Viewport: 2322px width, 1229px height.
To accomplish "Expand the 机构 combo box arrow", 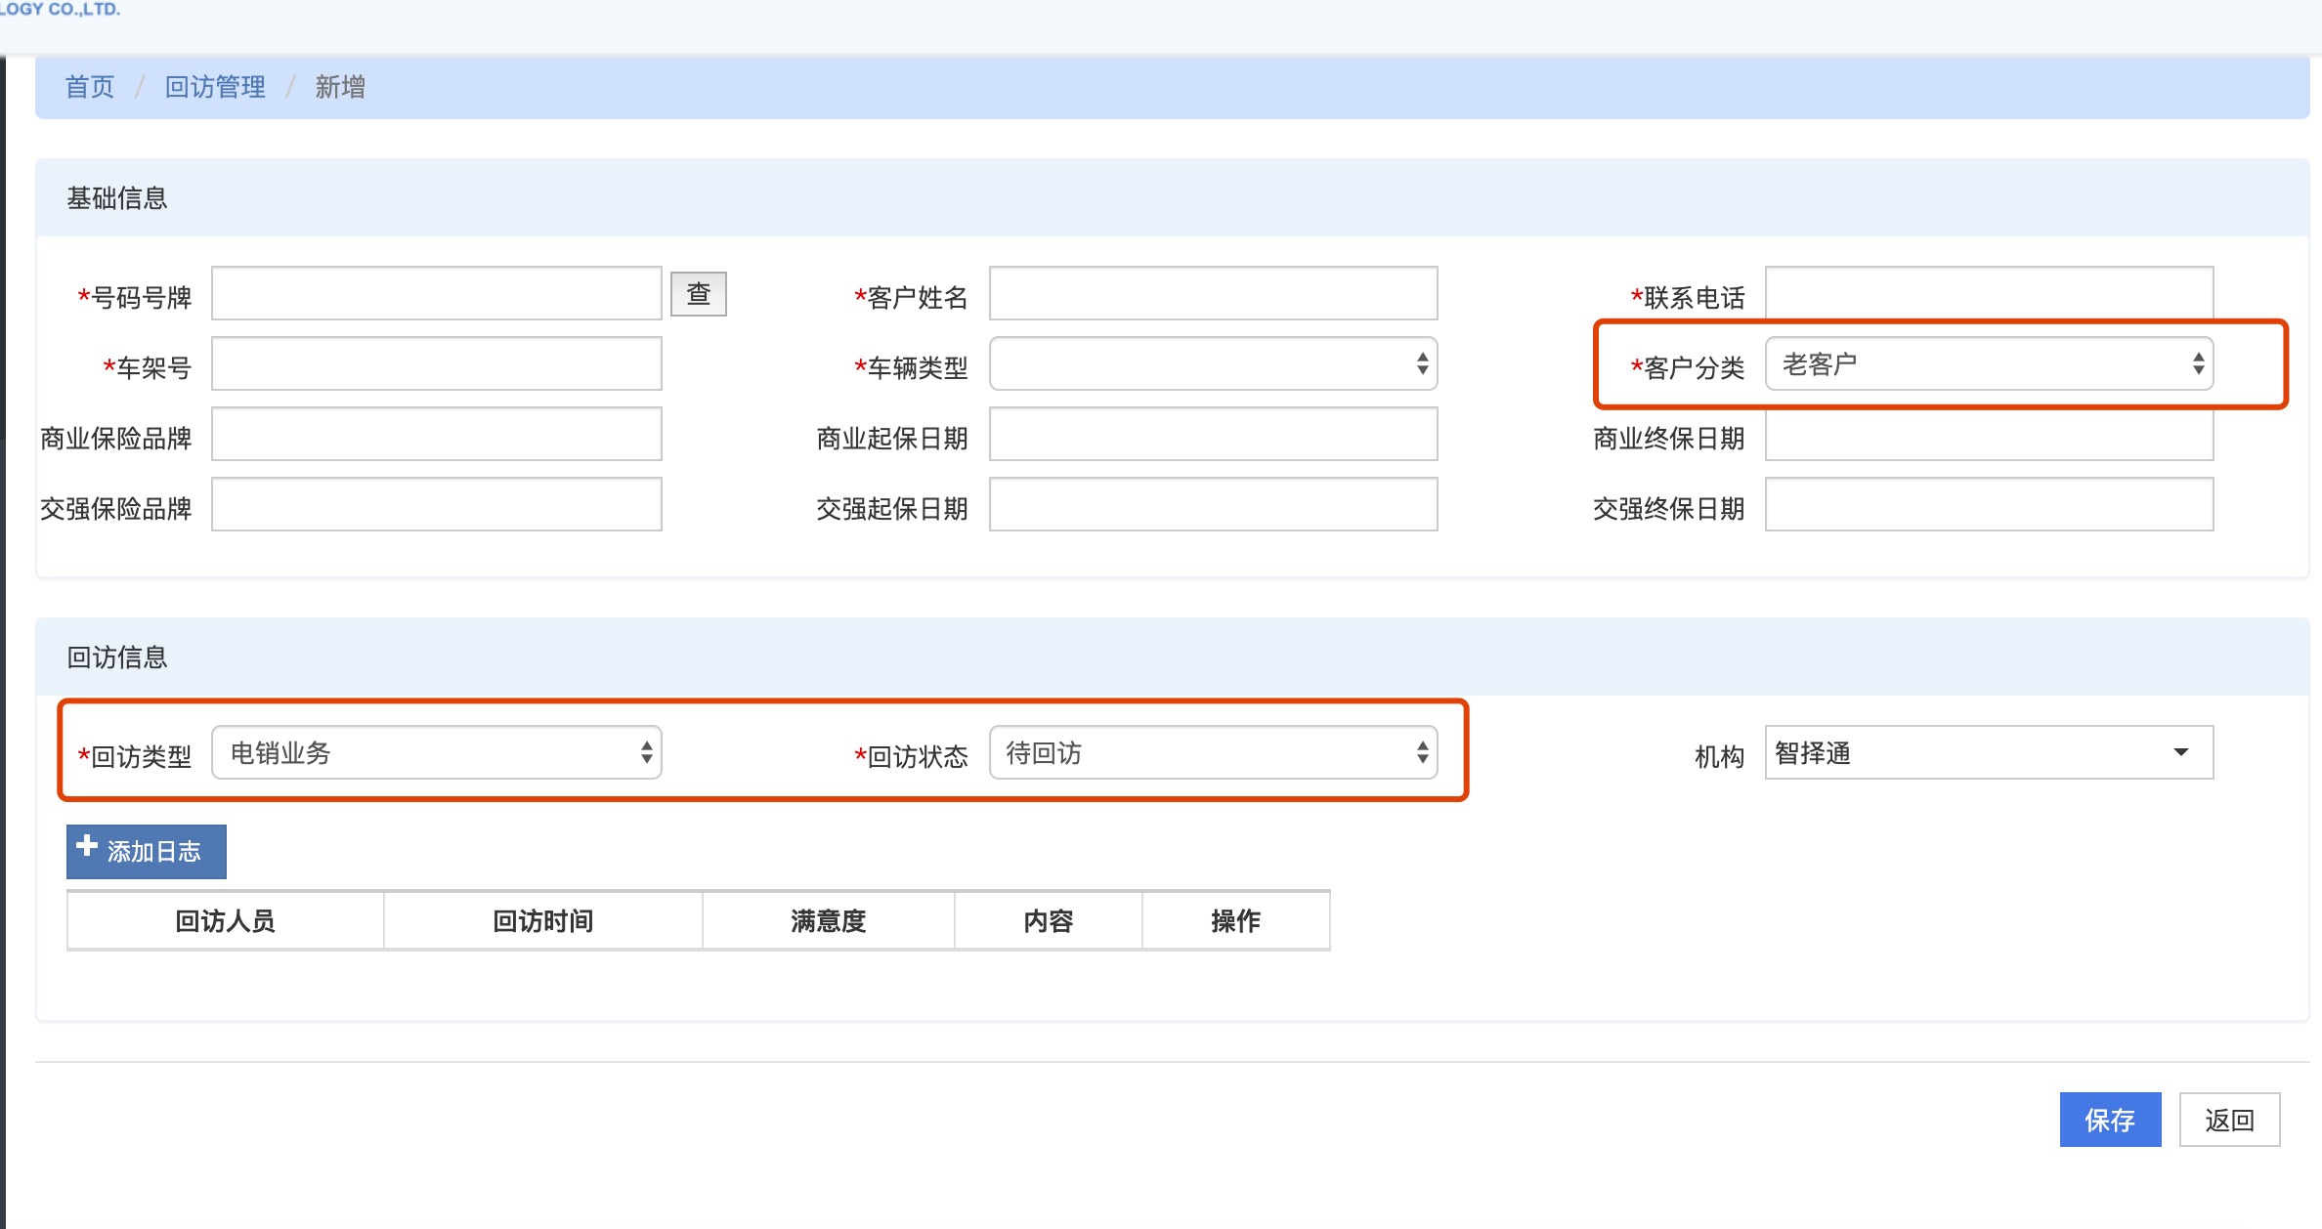I will coord(2180,753).
